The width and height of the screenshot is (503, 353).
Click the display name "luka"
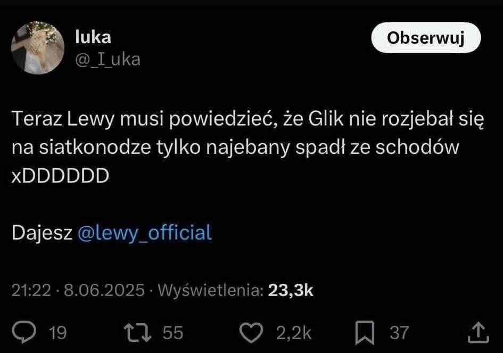(x=93, y=37)
